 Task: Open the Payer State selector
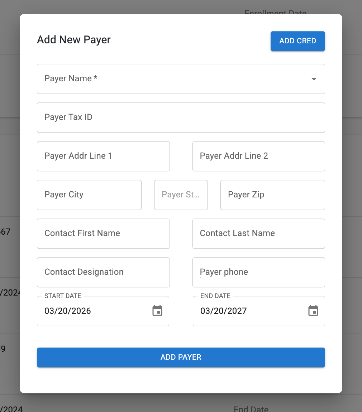coord(181,195)
